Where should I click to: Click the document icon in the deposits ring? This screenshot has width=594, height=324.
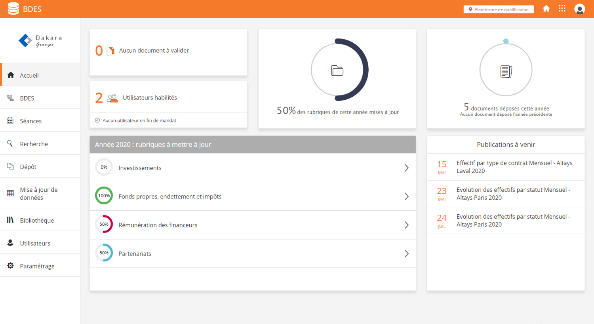[x=506, y=71]
